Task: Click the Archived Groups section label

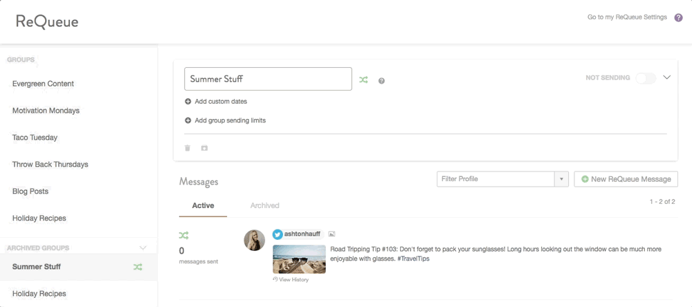Action: pyautogui.click(x=38, y=248)
